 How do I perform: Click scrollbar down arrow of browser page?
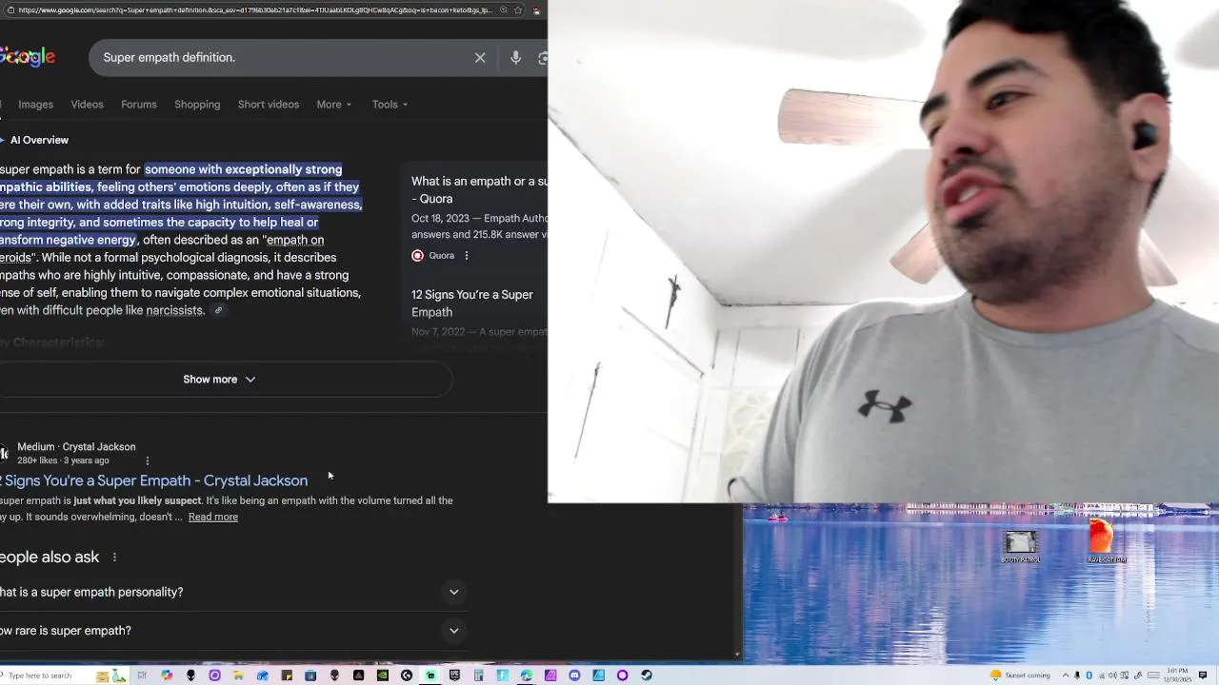point(737,655)
